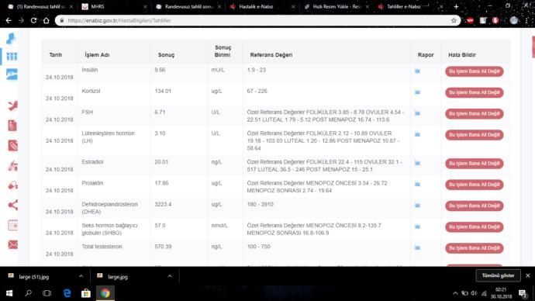Open Task View on the taskbar
The height and width of the screenshot is (301, 535).
(x=47, y=293)
